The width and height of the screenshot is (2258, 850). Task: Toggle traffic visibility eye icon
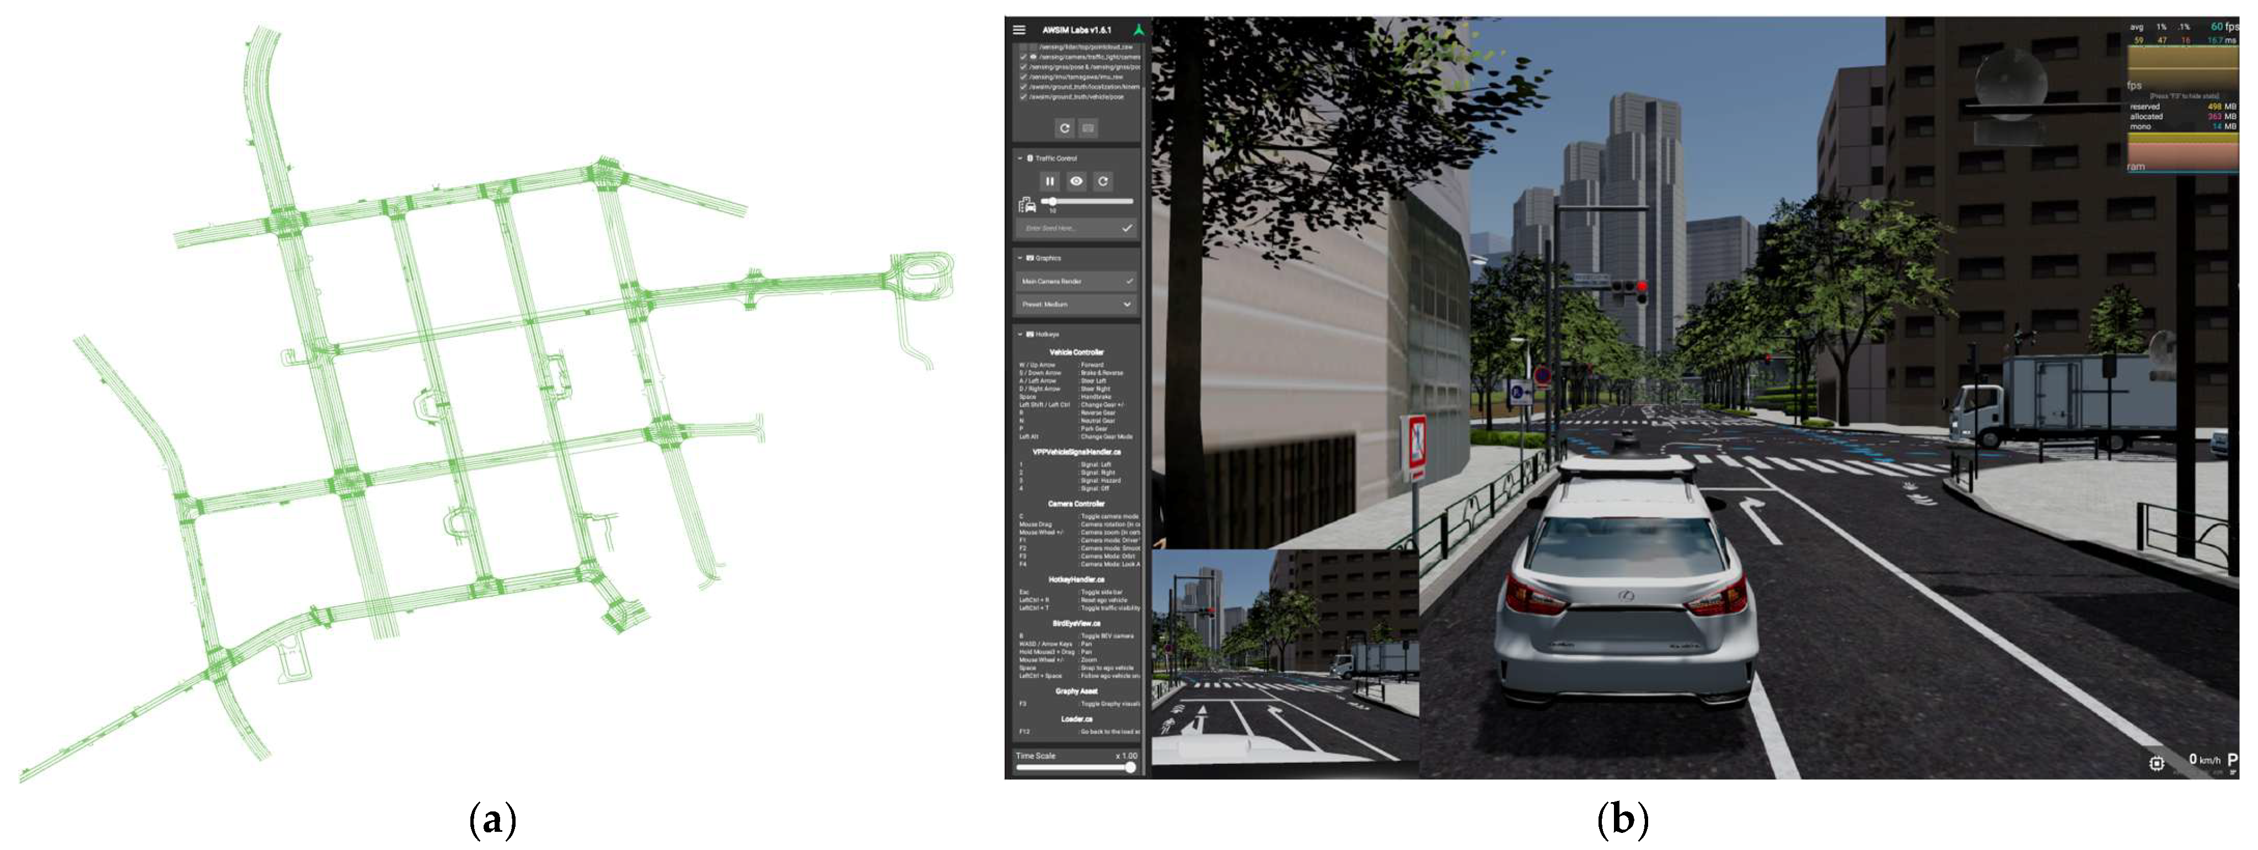pyautogui.click(x=1076, y=181)
